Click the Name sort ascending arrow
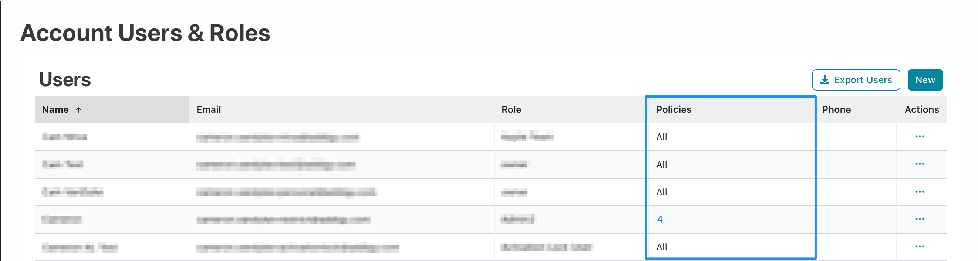Image resolution: width=978 pixels, height=261 pixels. [78, 110]
